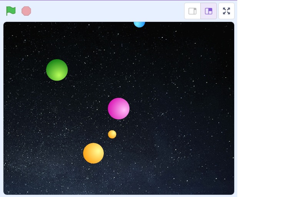Shrink the stage with the small-stage icon

[192, 11]
